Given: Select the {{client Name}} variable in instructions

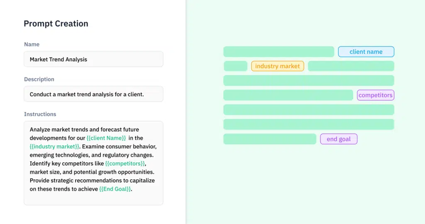Looking at the screenshot, I should click(106, 138).
